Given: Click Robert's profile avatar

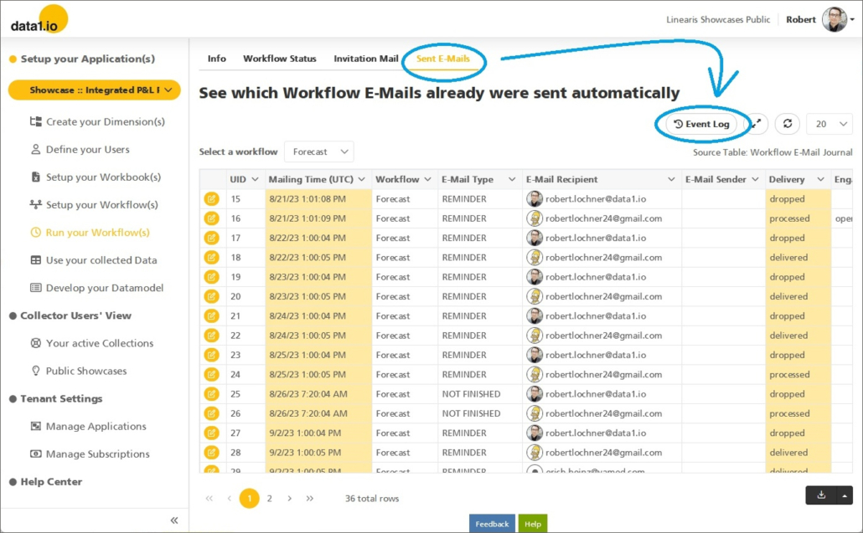Looking at the screenshot, I should (834, 19).
